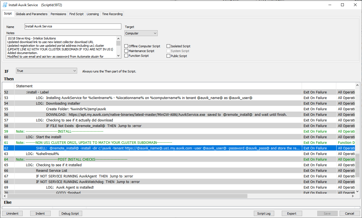Select line 56 DOWNLOAD AuvikService.exe statement

coord(179,114)
